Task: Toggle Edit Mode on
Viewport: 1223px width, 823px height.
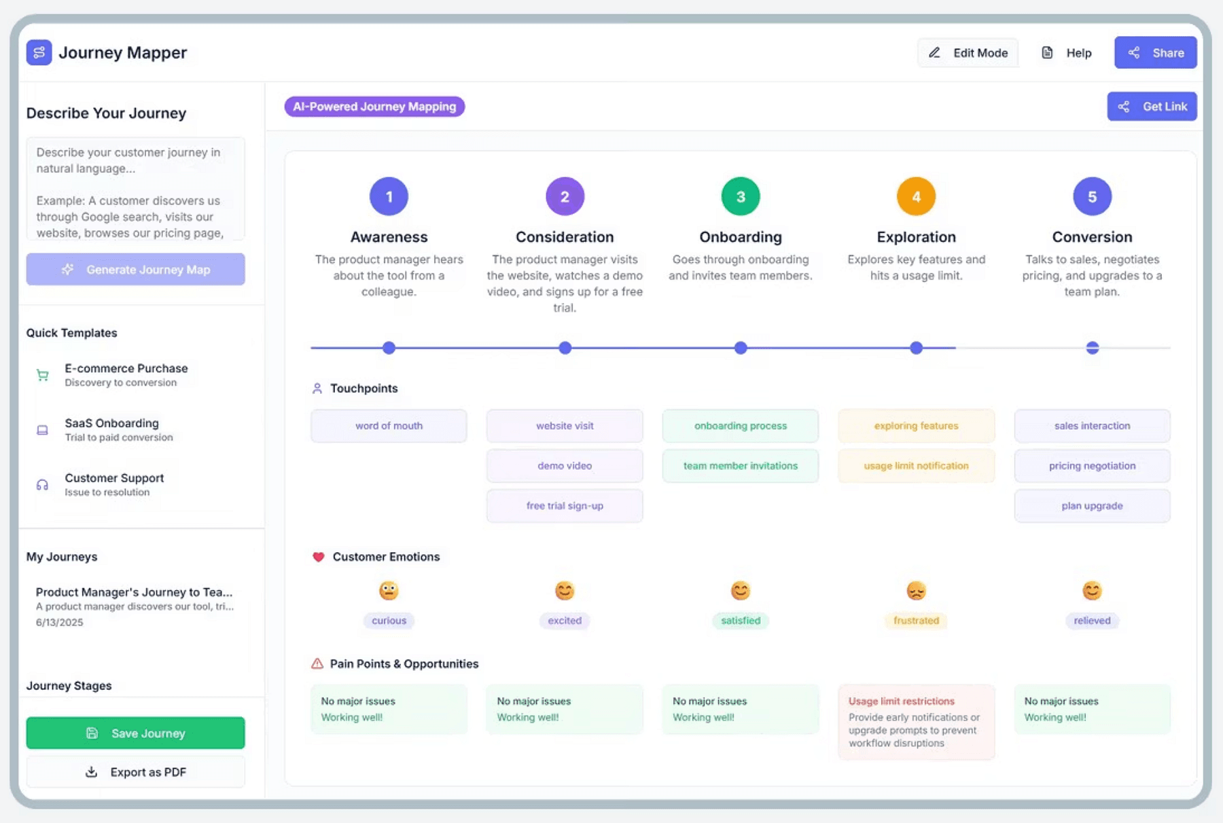Action: [x=968, y=53]
